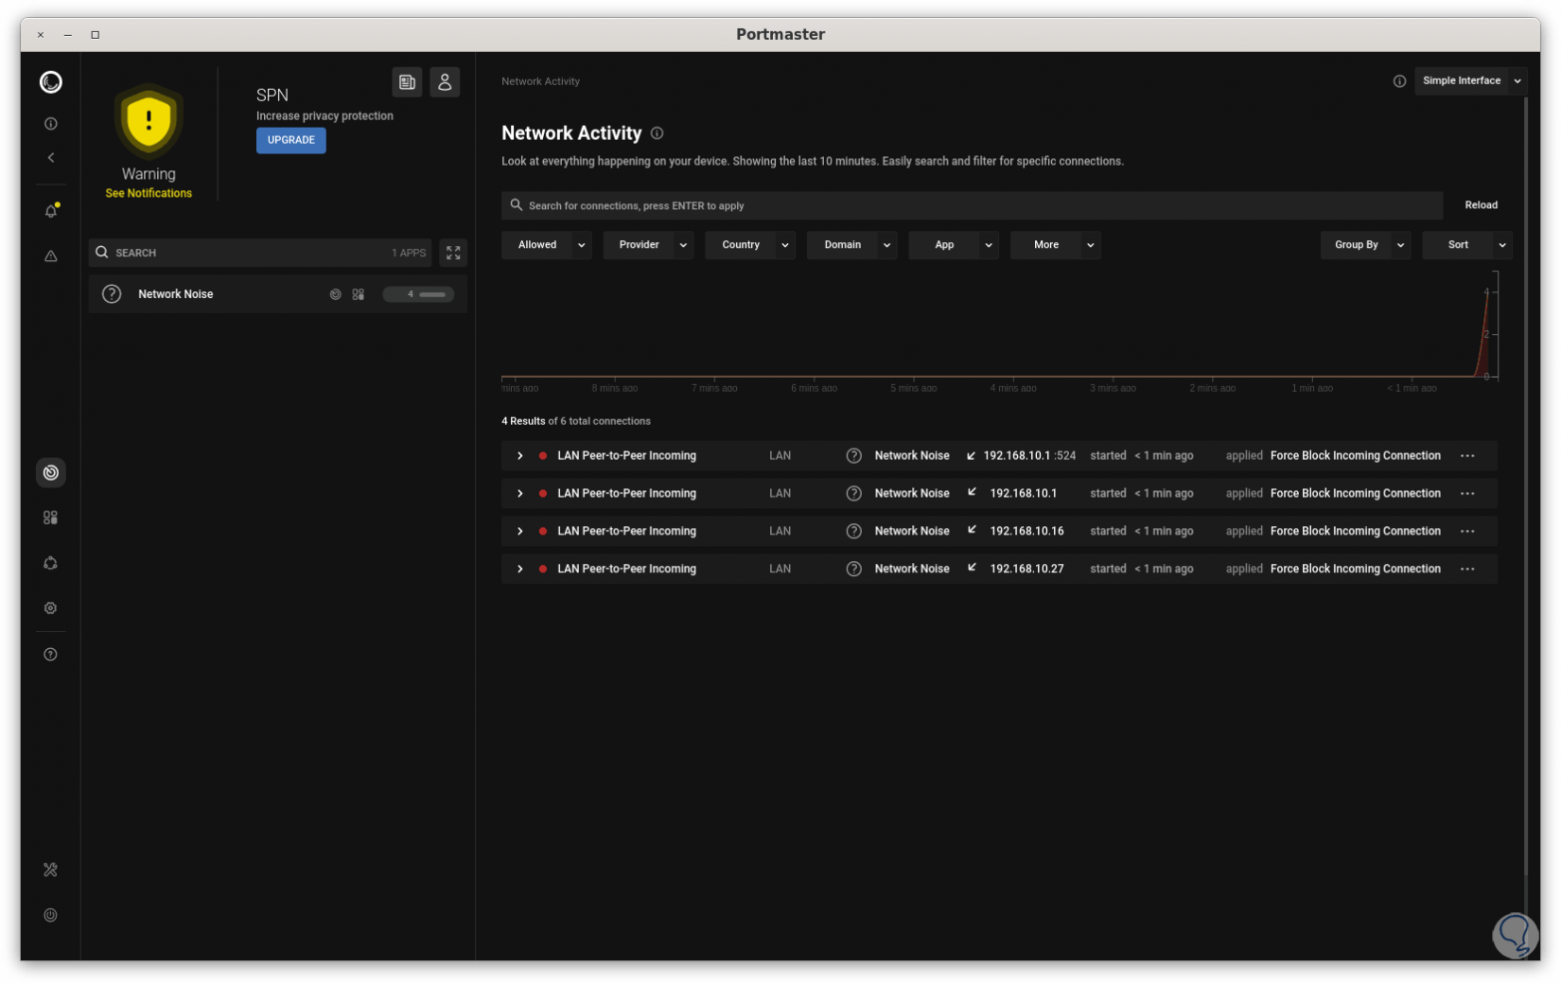Viewport: 1561px width, 984px height.
Task: Click Network Noise in the 192.168.10.27 row
Action: (912, 570)
